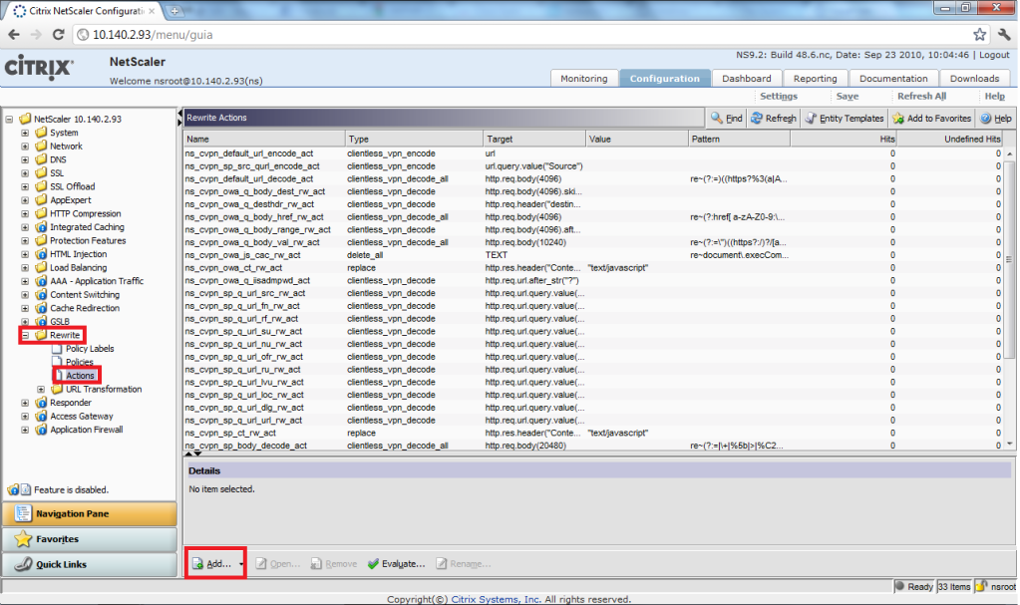Click the Policy Labels page icon
This screenshot has width=1020, height=605.
tap(57, 349)
